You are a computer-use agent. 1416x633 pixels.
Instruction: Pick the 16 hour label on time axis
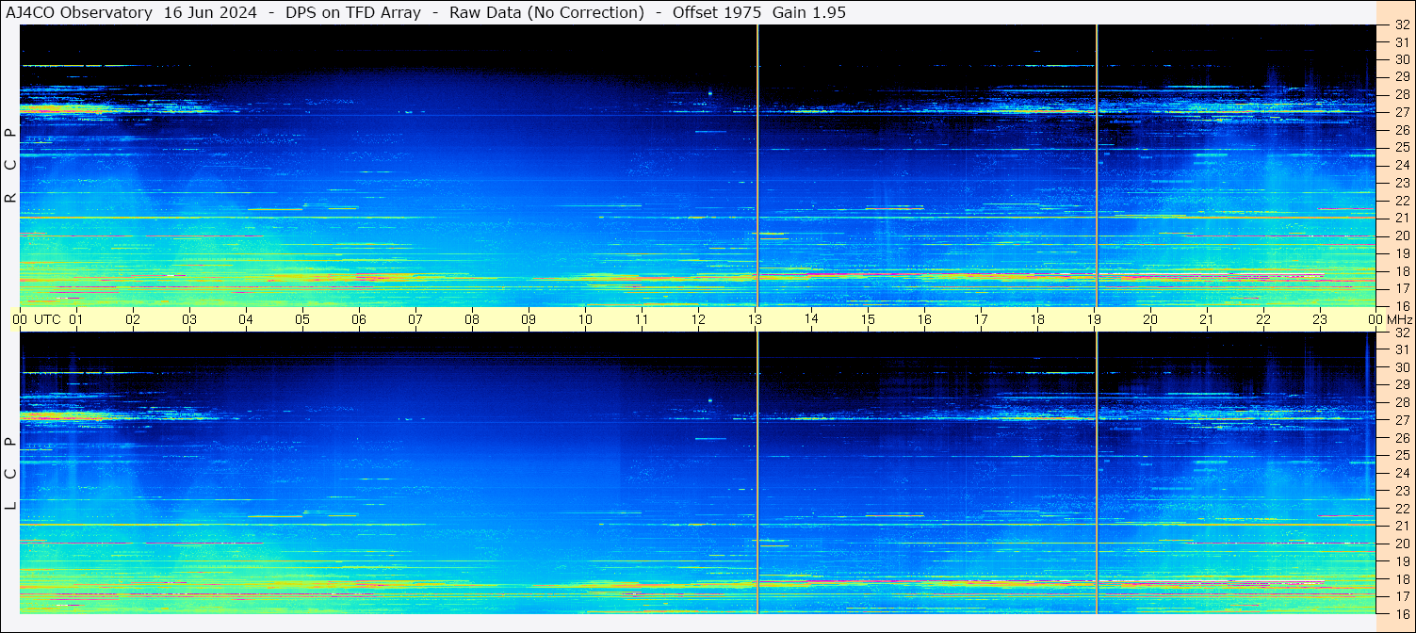click(924, 319)
